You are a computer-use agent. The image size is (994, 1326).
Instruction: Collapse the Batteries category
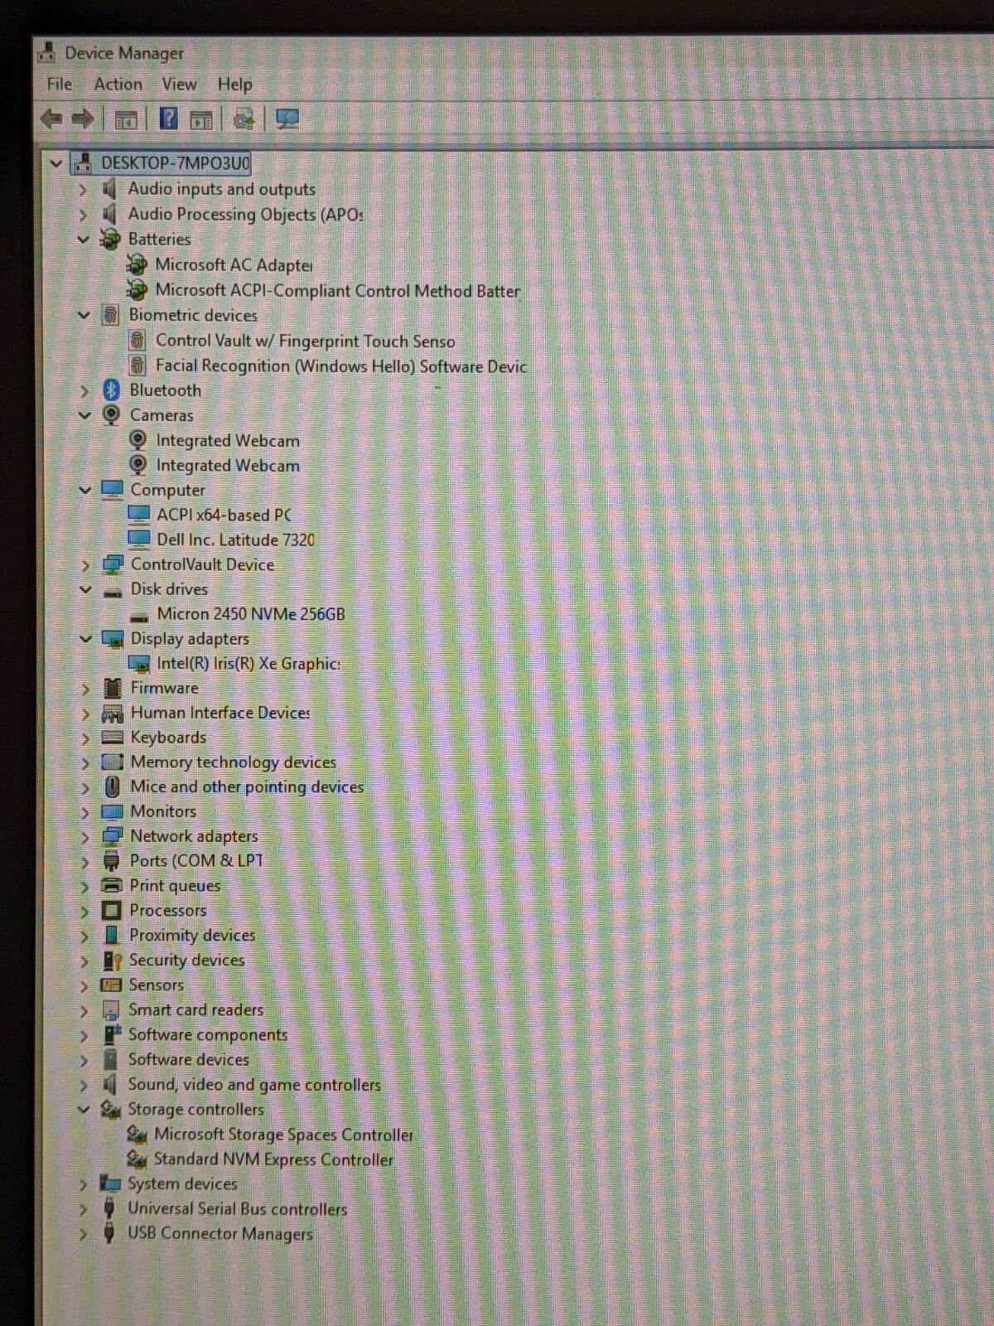(83, 240)
